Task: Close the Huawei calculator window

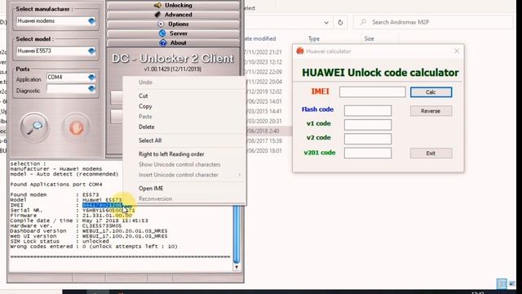Action: 457,51
